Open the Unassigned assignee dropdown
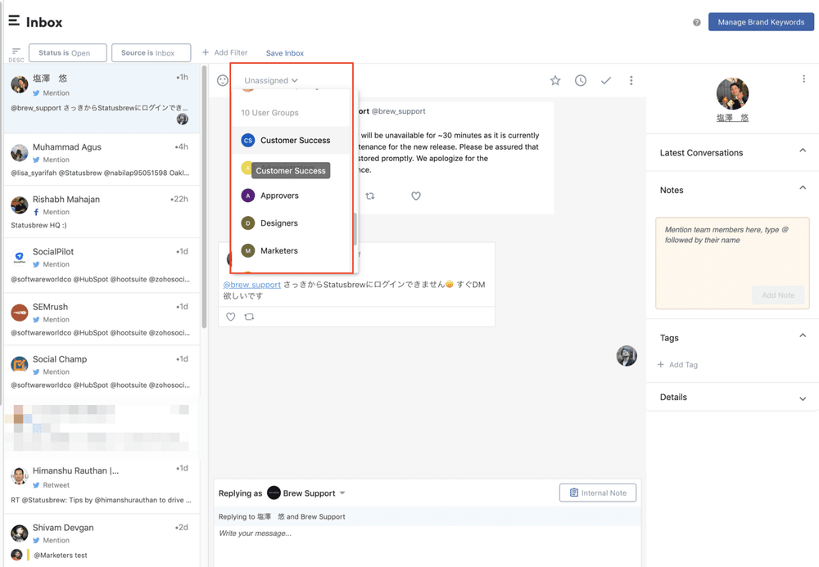The height and width of the screenshot is (567, 819). [271, 80]
